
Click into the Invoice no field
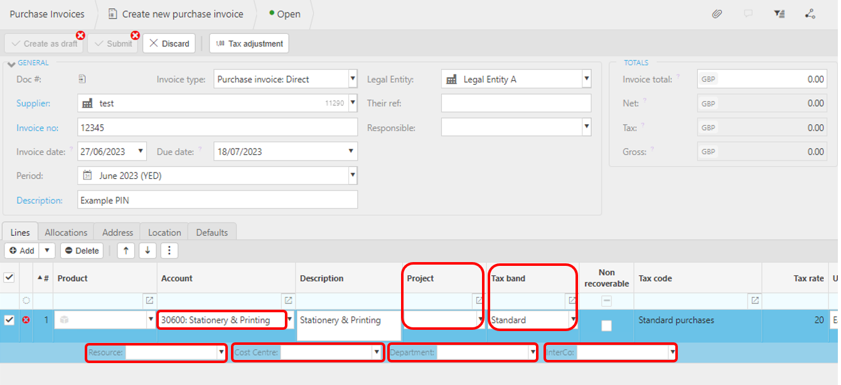tap(218, 127)
